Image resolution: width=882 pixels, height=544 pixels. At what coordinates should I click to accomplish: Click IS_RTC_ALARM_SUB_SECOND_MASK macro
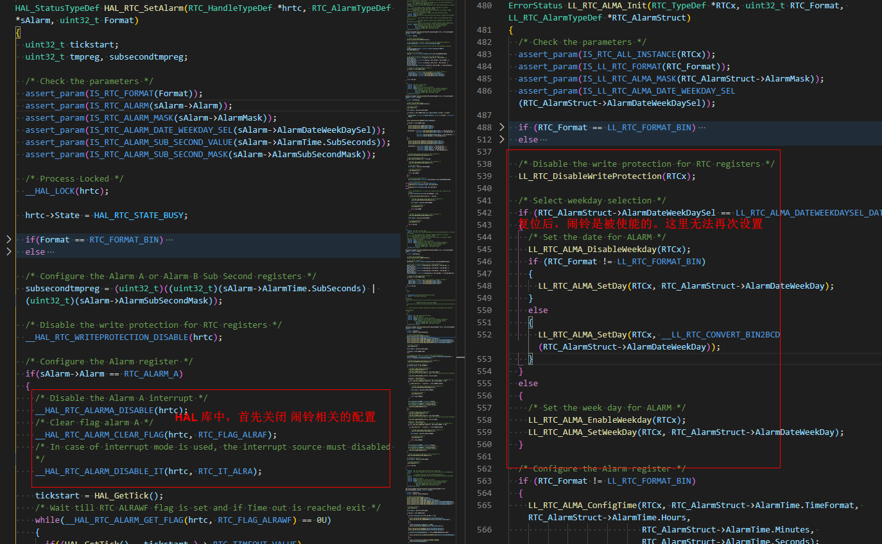click(159, 155)
